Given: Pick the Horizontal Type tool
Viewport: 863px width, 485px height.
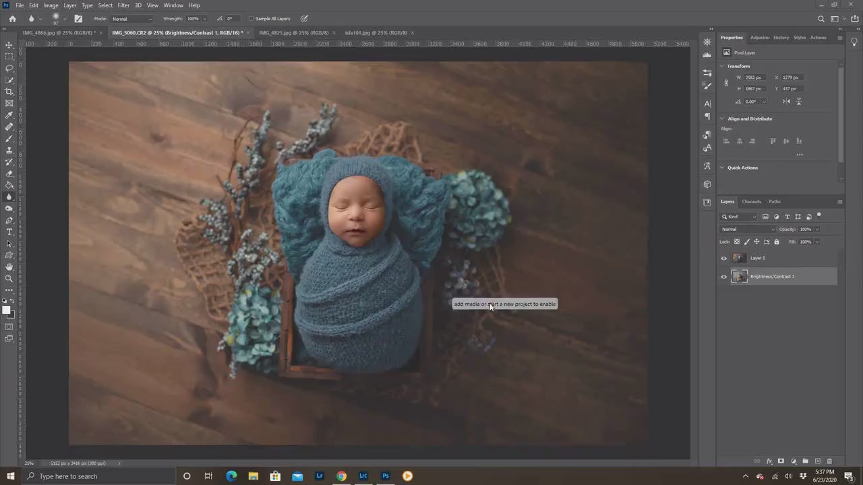Looking at the screenshot, I should click(x=9, y=232).
